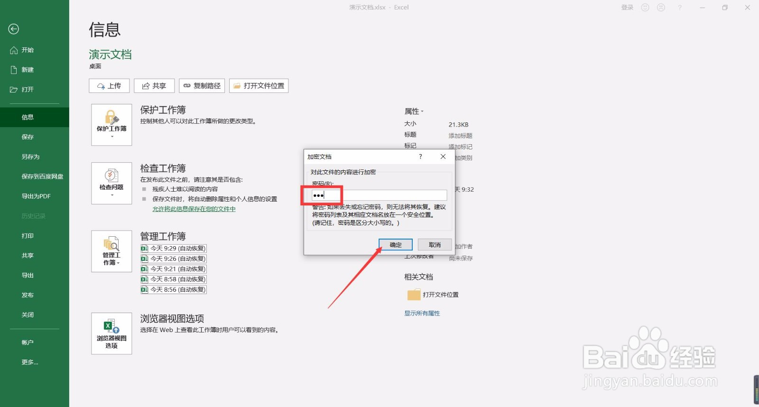Expand the 属性 properties dropdown
Viewport: 759px width, 407px height.
tap(414, 111)
